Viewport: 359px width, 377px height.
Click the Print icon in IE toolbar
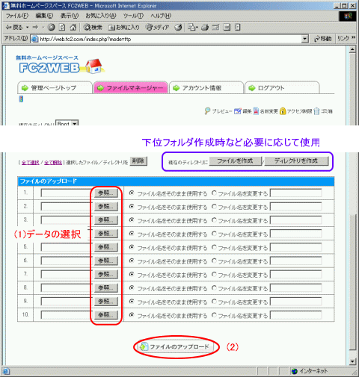(x=205, y=27)
